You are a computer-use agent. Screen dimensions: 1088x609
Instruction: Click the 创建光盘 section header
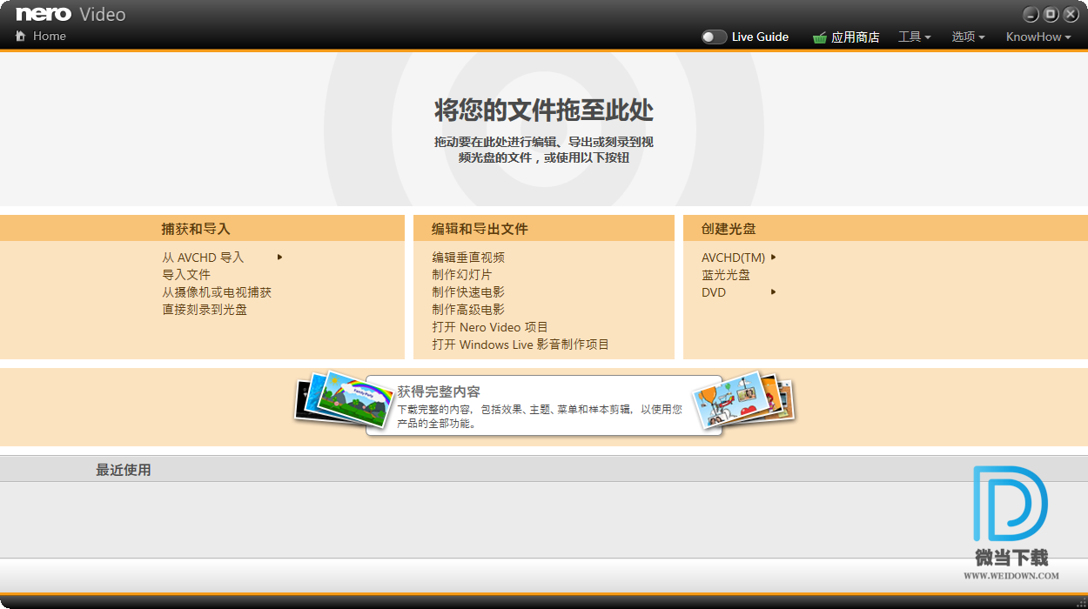pyautogui.click(x=885, y=229)
